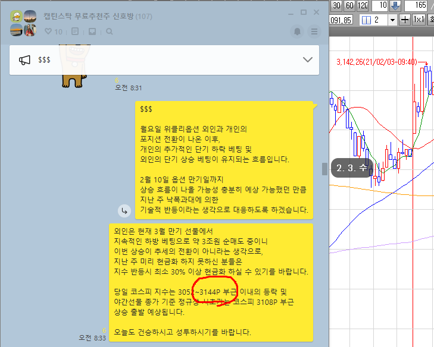434x347 pixels.
Task: Click the price field showing 091,85
Action: click(341, 20)
